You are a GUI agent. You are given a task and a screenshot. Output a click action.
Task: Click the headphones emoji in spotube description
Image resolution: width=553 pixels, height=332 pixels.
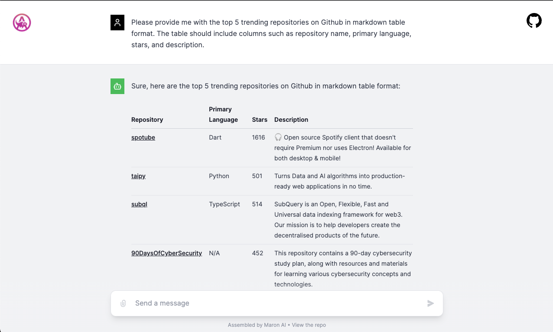278,137
